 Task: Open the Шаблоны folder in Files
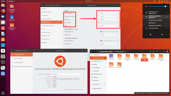(x=111, y=65)
